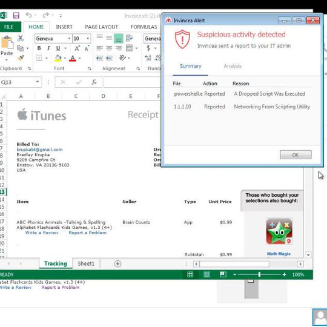327x327 pixels.
Task: Click the Undo arrow in quick access toolbar
Action: tap(29, 15)
